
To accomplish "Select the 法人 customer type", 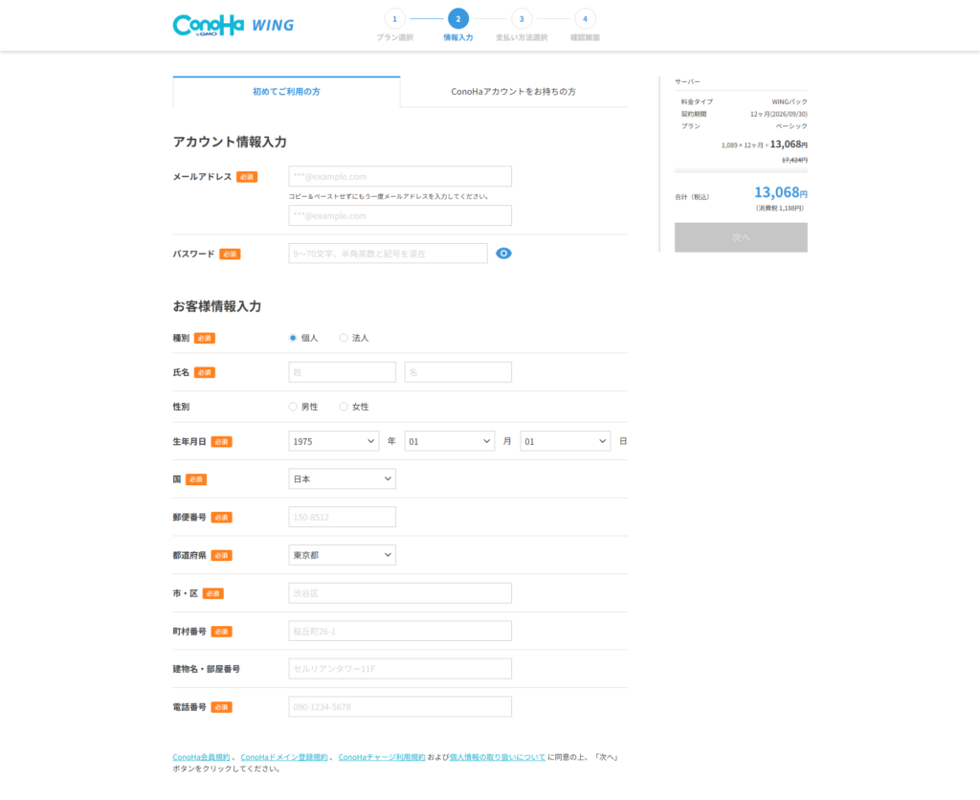I will click(344, 337).
